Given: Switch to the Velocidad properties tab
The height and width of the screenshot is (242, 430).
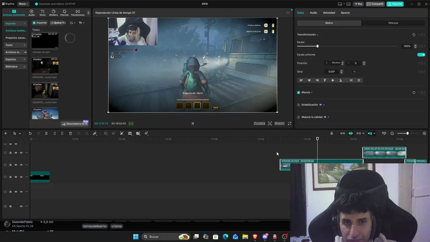Looking at the screenshot, I should point(329,13).
